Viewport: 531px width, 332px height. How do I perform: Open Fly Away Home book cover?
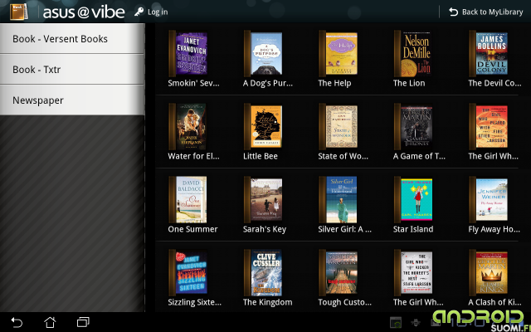click(489, 199)
